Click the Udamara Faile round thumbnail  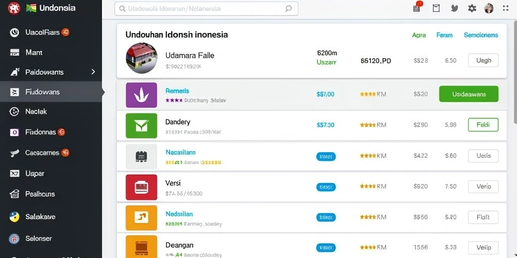coord(141,58)
